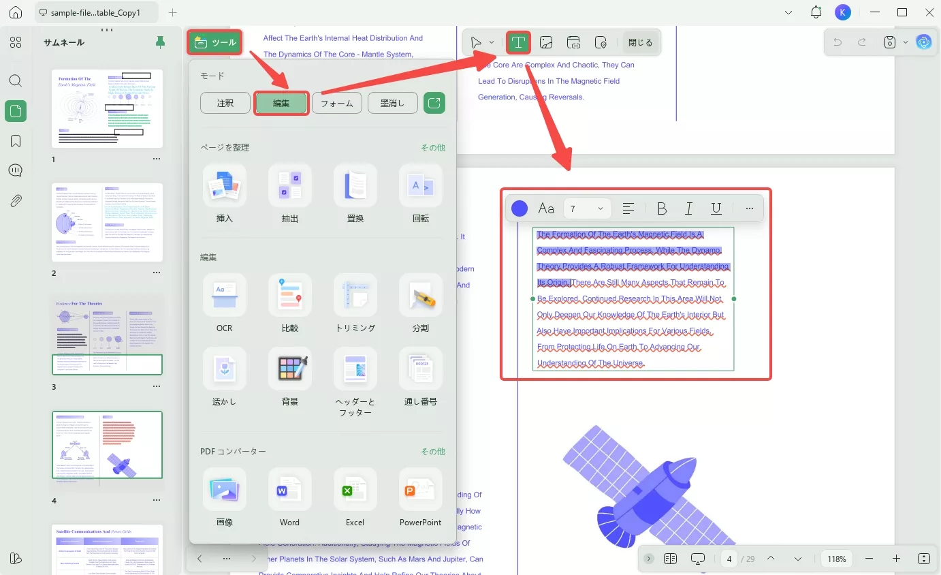Toggle bold formatting

pos(661,208)
